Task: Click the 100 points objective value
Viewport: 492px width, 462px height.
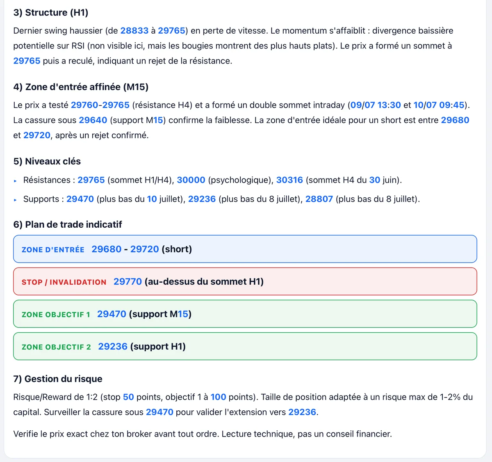Action: [x=218, y=397]
